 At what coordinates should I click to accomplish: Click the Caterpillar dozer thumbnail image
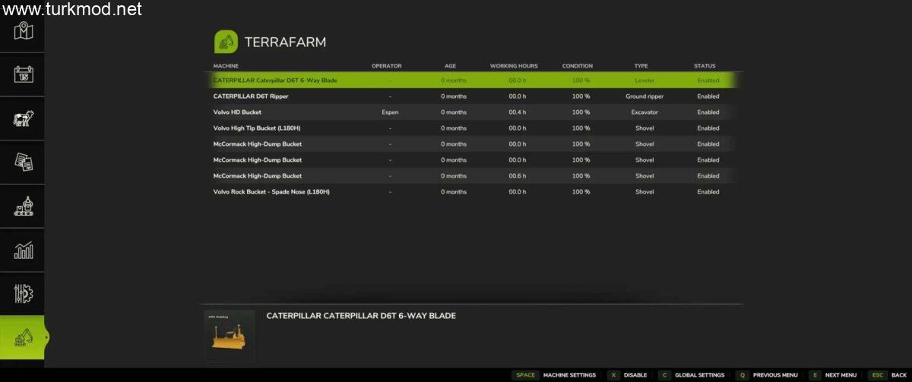230,336
